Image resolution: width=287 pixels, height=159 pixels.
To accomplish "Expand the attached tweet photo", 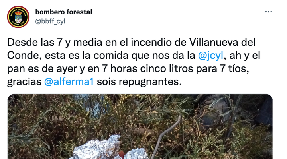I will click(140, 126).
